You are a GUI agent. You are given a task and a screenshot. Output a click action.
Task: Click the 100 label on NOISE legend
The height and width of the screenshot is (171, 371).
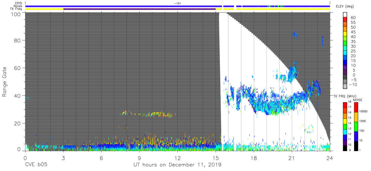point(362,131)
